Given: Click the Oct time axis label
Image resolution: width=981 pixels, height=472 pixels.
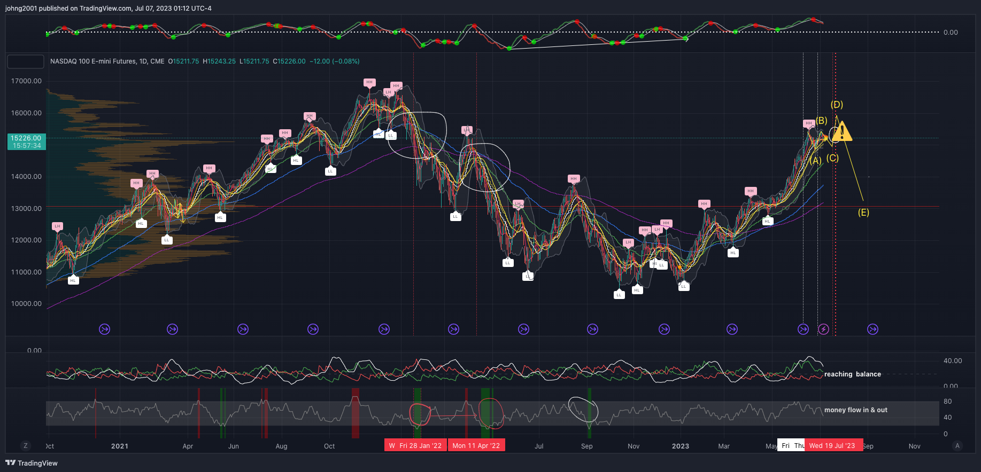Looking at the screenshot, I should [x=329, y=446].
